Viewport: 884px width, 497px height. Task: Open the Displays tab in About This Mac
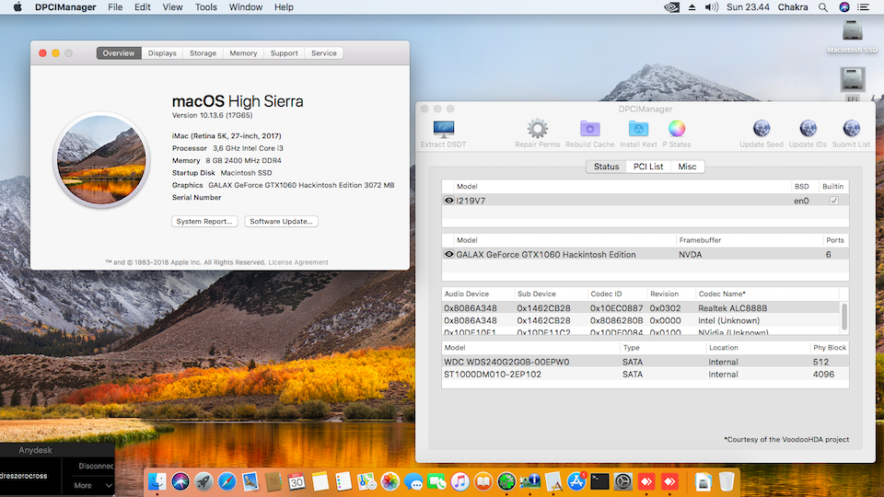[162, 53]
